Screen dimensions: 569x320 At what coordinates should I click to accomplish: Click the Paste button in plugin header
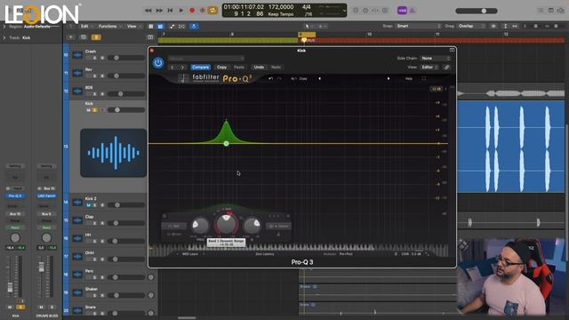(x=239, y=68)
